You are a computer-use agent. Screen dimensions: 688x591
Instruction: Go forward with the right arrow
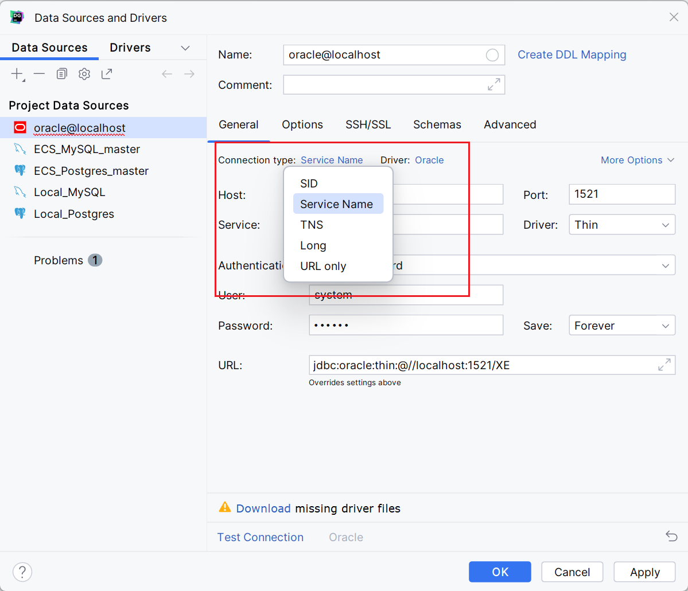pos(189,74)
